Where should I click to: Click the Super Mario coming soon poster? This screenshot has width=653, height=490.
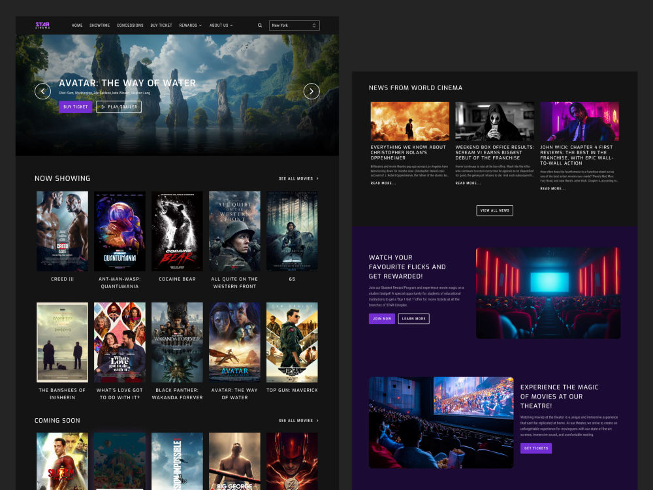pos(120,461)
